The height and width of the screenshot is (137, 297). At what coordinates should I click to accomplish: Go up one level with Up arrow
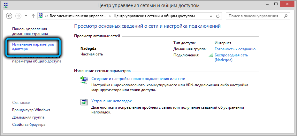pyautogui.click(x=33, y=16)
